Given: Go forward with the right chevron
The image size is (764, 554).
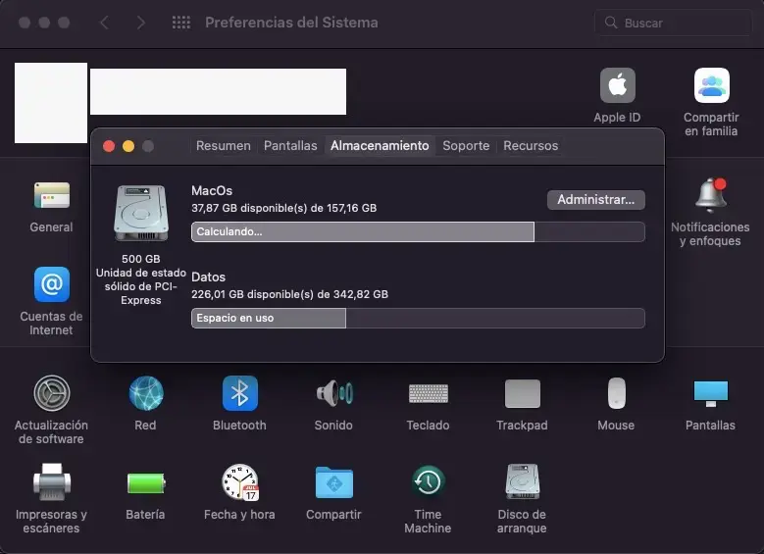Looking at the screenshot, I should pos(141,23).
